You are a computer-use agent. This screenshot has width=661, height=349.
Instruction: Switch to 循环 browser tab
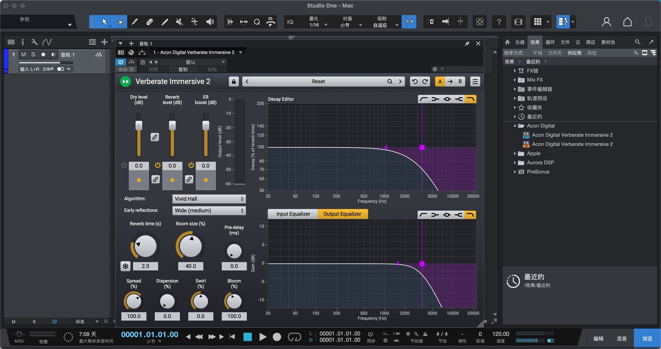[550, 42]
